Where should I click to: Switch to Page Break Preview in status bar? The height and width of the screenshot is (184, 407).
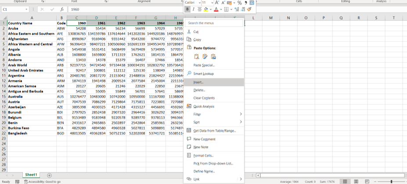pyautogui.click(x=367, y=181)
